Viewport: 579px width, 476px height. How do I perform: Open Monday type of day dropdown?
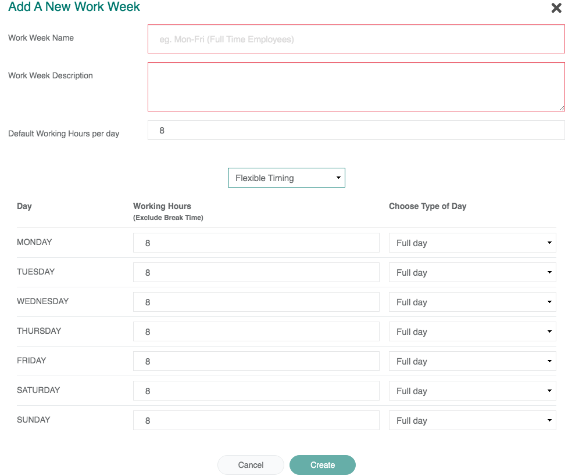click(472, 243)
